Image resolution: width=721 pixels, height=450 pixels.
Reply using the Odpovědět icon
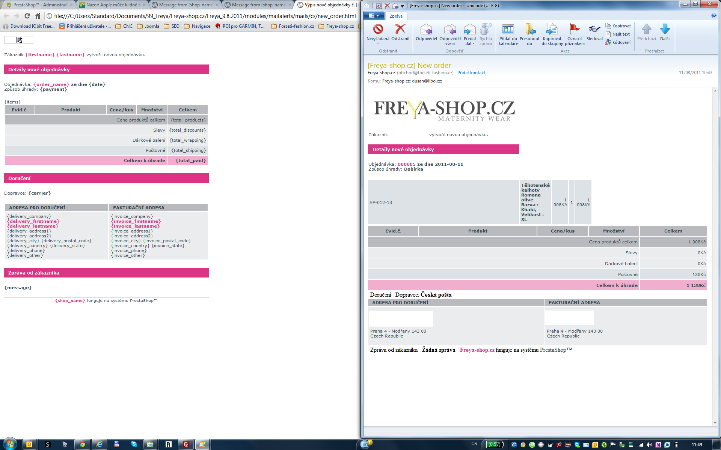tap(426, 30)
